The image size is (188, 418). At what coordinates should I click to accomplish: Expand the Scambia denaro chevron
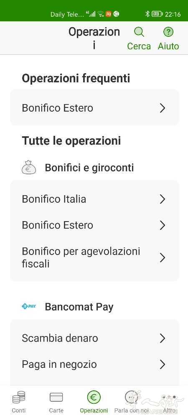tap(163, 338)
